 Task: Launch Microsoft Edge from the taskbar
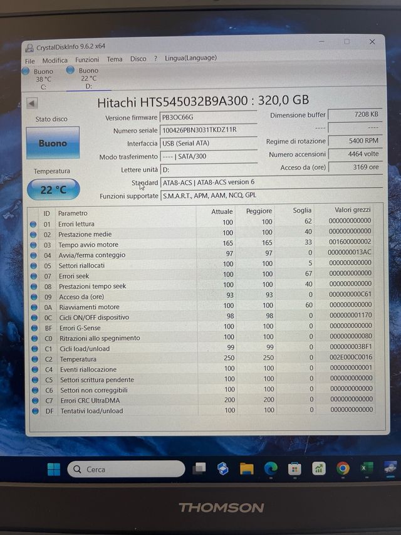271,469
